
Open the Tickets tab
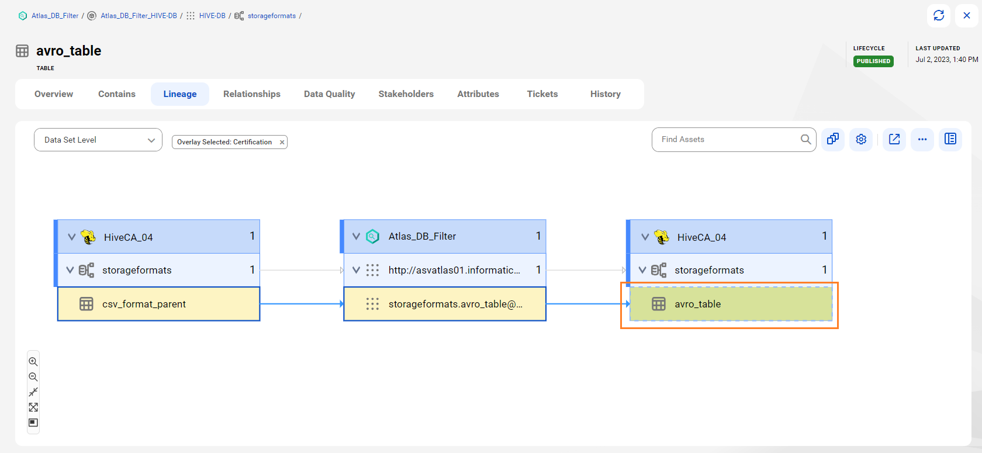[x=542, y=94]
